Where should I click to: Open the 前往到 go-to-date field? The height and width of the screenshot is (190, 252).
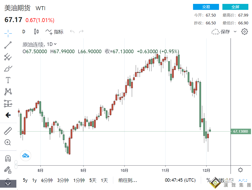point(128,180)
